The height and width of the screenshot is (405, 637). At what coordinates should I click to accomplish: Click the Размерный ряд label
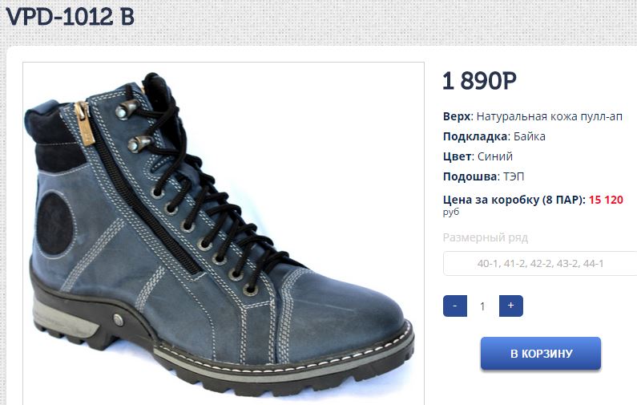[485, 237]
